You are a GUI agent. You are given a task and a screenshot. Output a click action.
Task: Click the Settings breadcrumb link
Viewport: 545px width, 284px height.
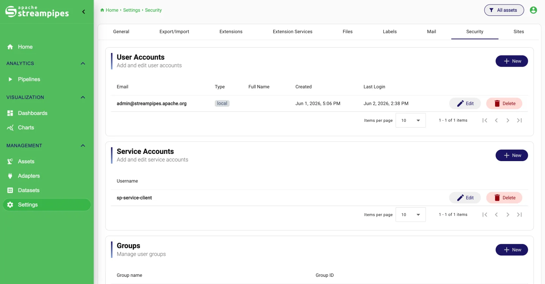[x=132, y=10]
